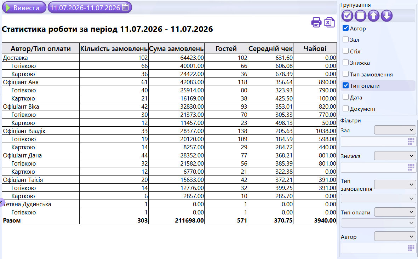This screenshot has height=259, width=418.
Task: Enable the Знижка grouping checkbox
Action: pos(345,62)
